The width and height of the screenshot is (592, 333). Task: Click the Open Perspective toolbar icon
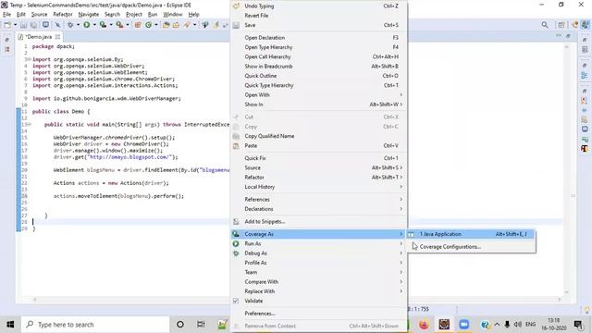(x=561, y=25)
